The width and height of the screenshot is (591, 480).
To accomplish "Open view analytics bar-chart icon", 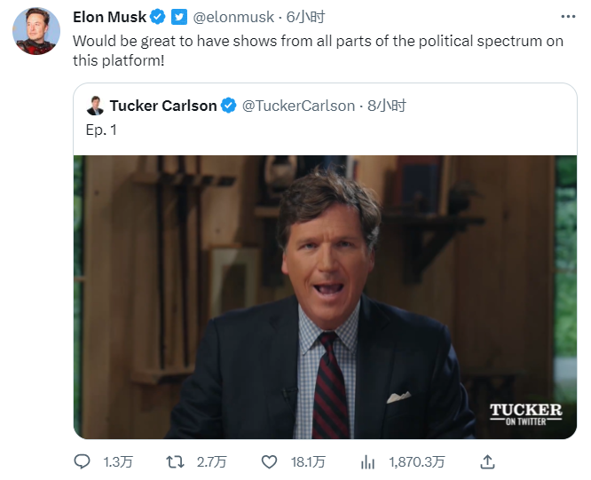I will [367, 461].
